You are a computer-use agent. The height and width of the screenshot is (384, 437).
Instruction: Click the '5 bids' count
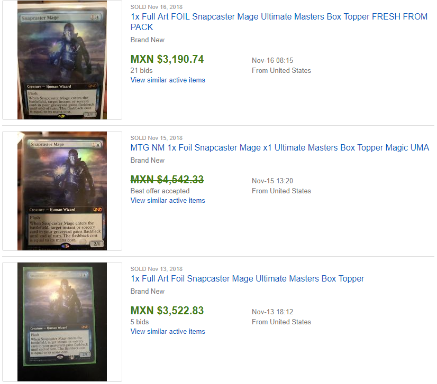(x=140, y=322)
